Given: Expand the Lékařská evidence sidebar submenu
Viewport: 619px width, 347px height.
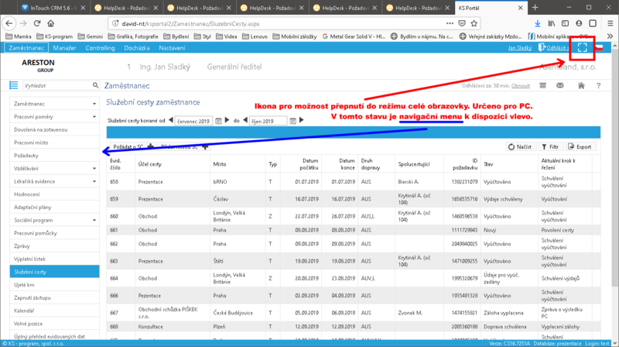Looking at the screenshot, I should coord(94,181).
